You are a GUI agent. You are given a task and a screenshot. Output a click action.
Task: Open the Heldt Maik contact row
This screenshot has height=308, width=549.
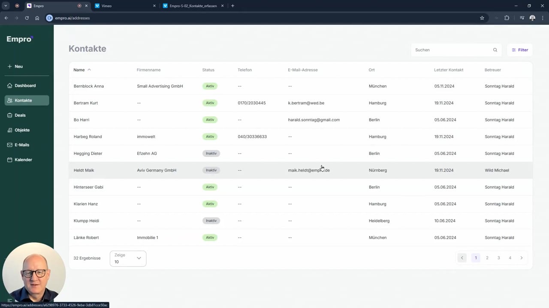84,170
